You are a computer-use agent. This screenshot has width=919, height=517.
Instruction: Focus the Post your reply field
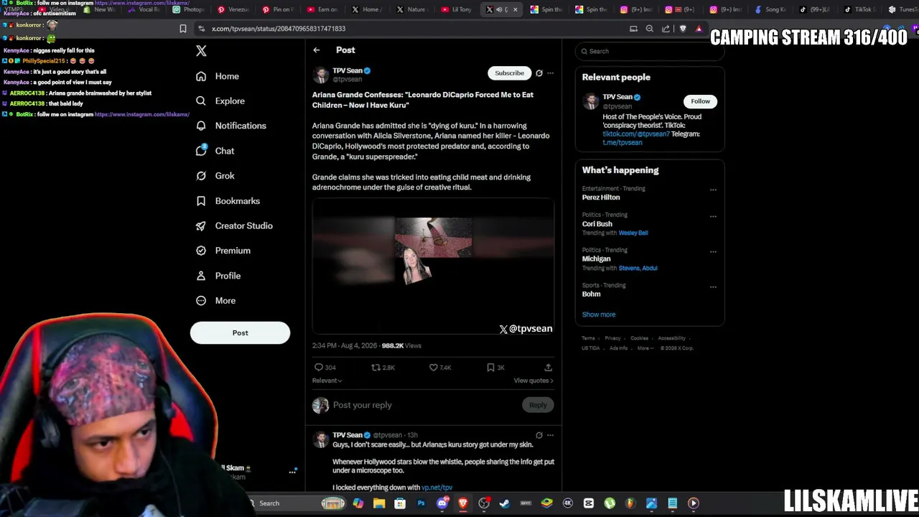pyautogui.click(x=424, y=405)
